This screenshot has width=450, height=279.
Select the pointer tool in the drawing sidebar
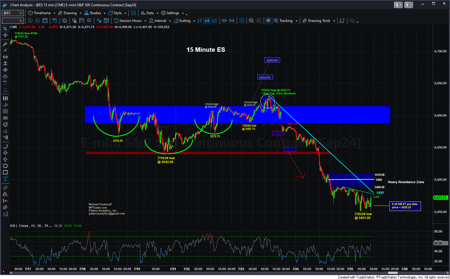click(5, 28)
